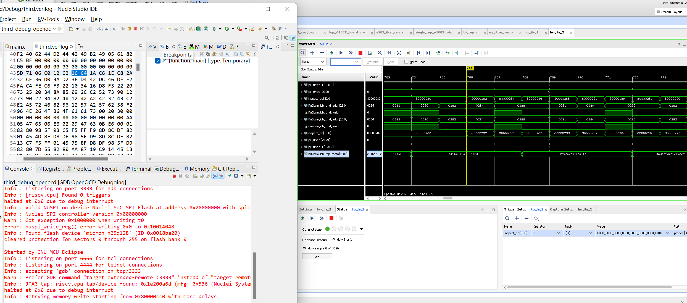Viewport: 687px width, 303px height.
Task: Click the green Run launch icon
Action: (227, 29)
